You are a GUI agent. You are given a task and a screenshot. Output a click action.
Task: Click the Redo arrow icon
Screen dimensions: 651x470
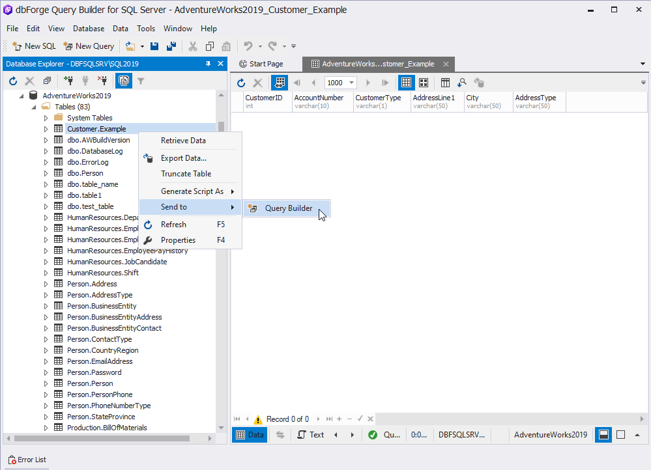(273, 46)
